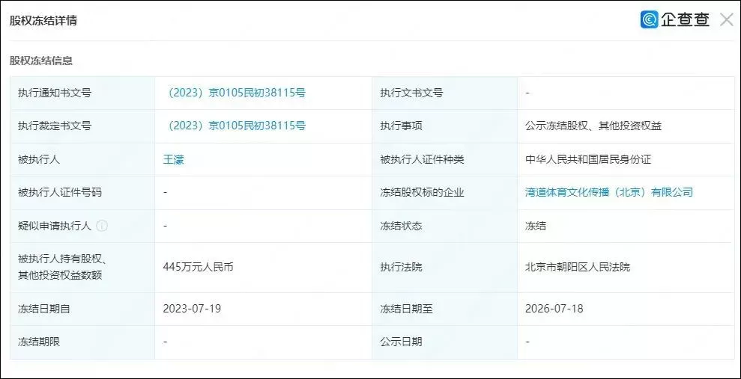Select the end date 2026-07-18
Viewport: 741px width, 379px height.
point(554,309)
